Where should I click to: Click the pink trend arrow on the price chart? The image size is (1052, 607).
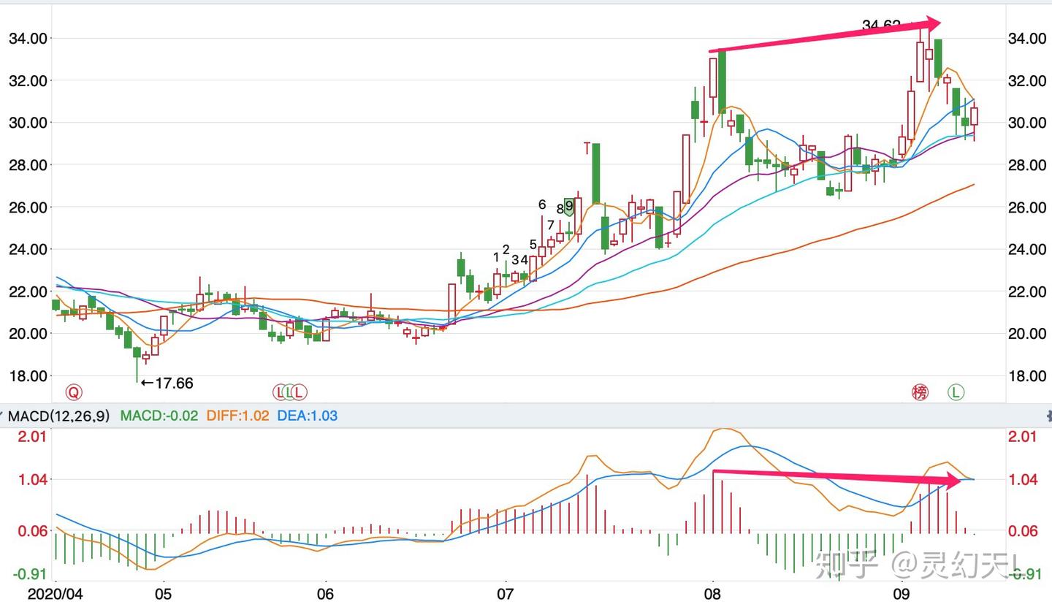click(x=826, y=37)
